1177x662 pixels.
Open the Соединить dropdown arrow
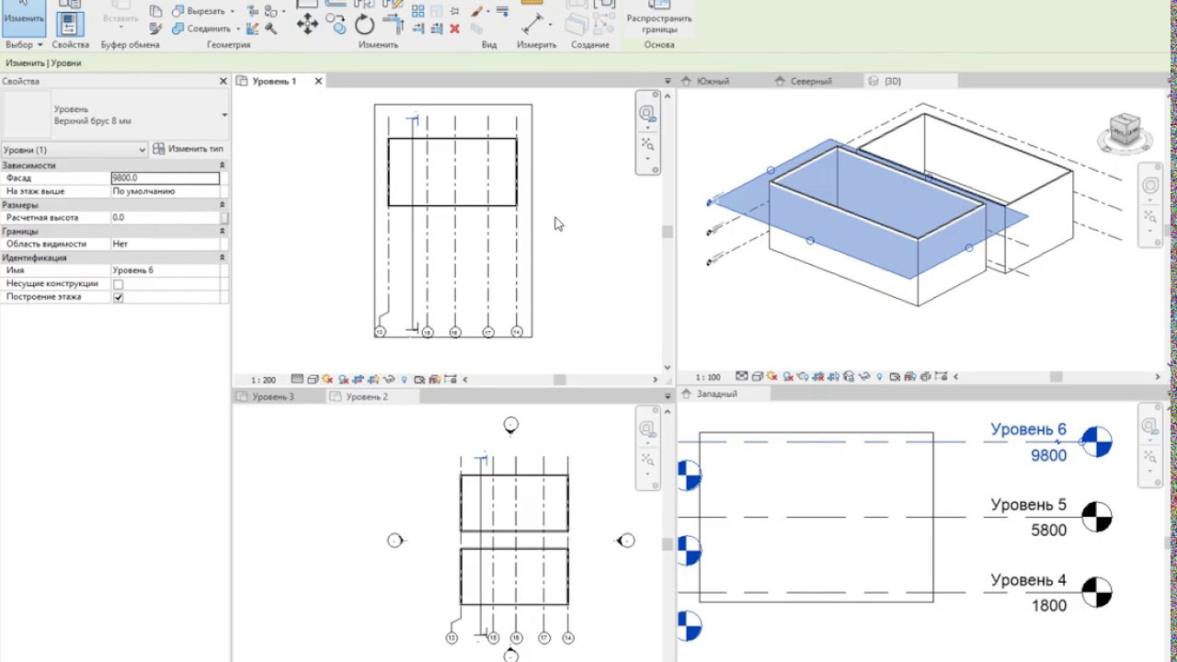(238, 29)
